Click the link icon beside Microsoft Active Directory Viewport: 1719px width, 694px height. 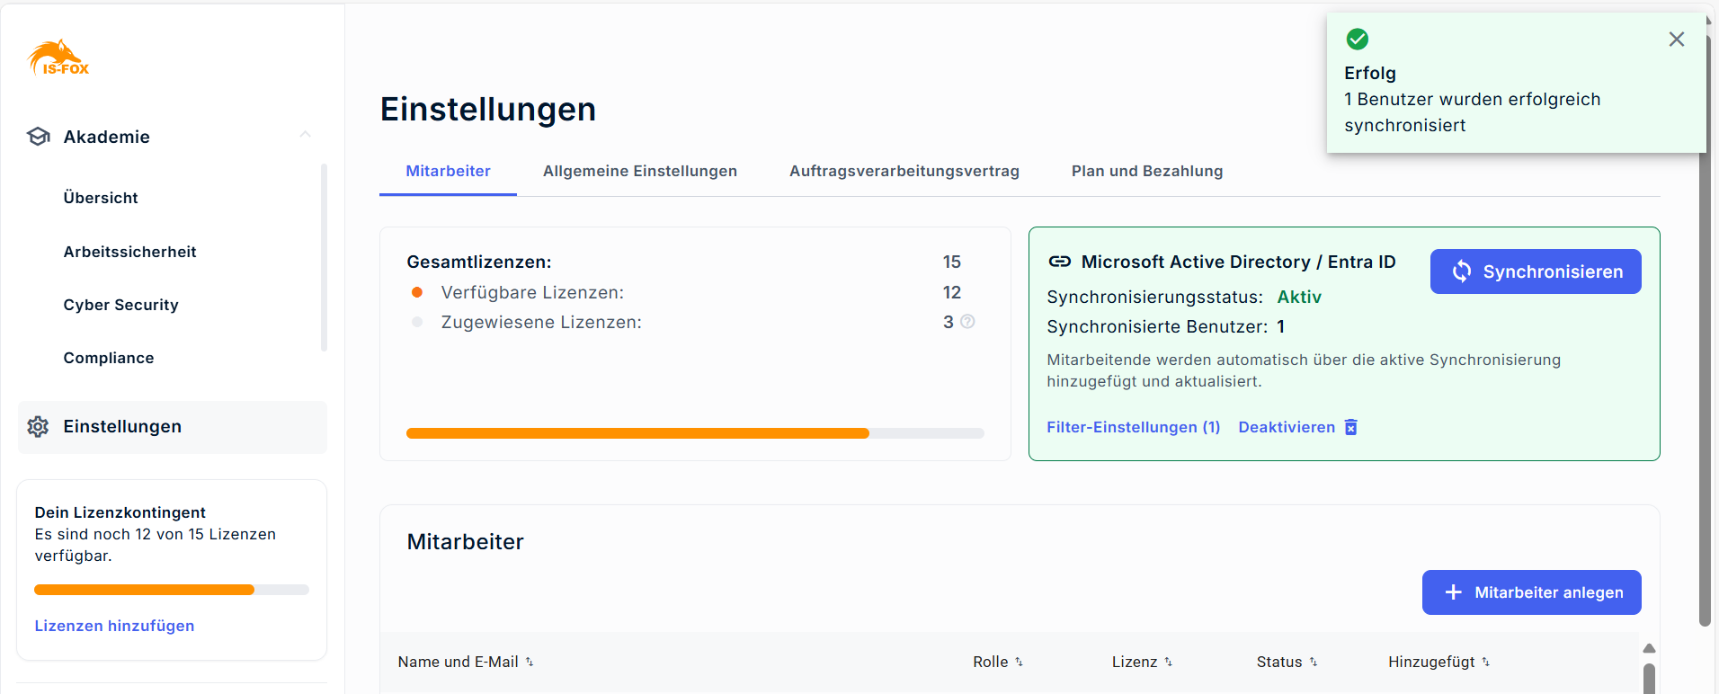click(1060, 262)
